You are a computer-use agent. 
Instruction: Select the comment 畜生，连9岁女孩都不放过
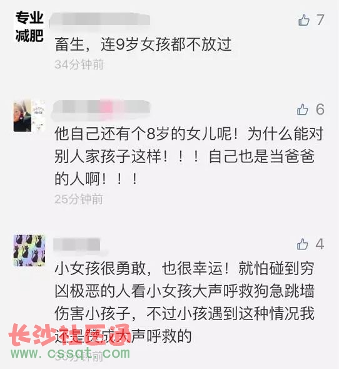(x=143, y=44)
